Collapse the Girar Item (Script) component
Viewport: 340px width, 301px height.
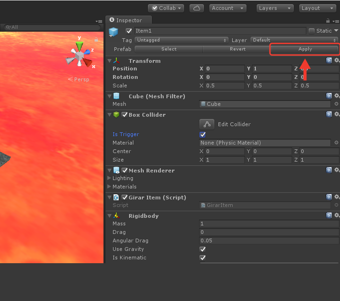110,198
